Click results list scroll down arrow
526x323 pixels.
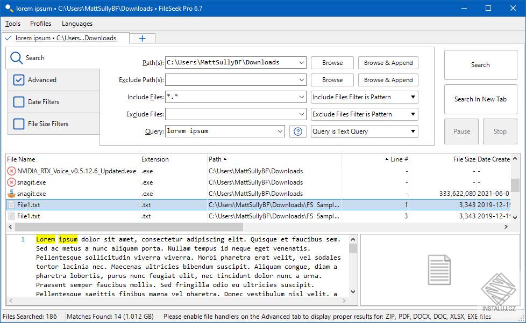pos(515,217)
